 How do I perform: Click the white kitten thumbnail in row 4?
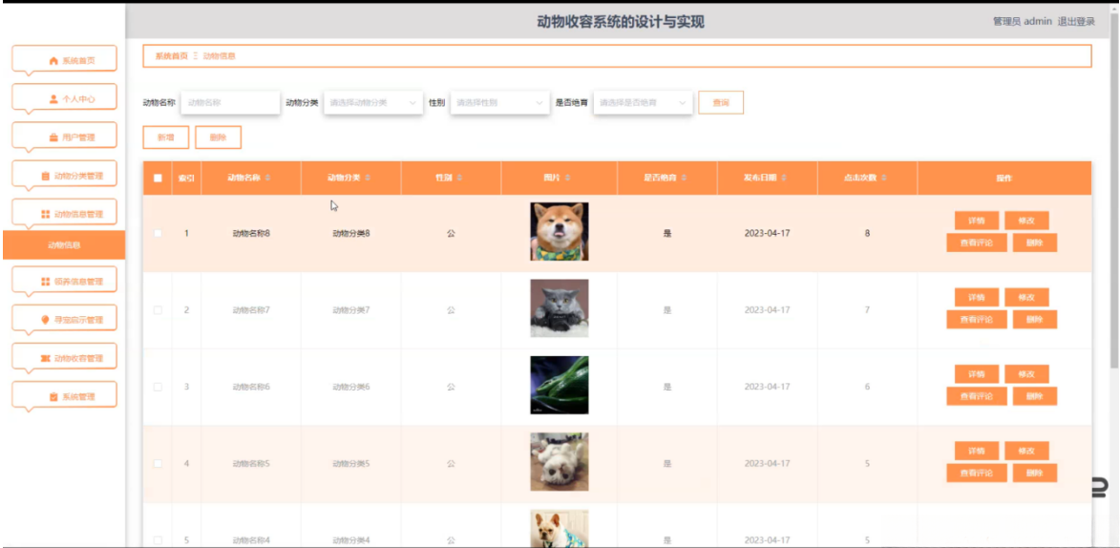(x=560, y=461)
